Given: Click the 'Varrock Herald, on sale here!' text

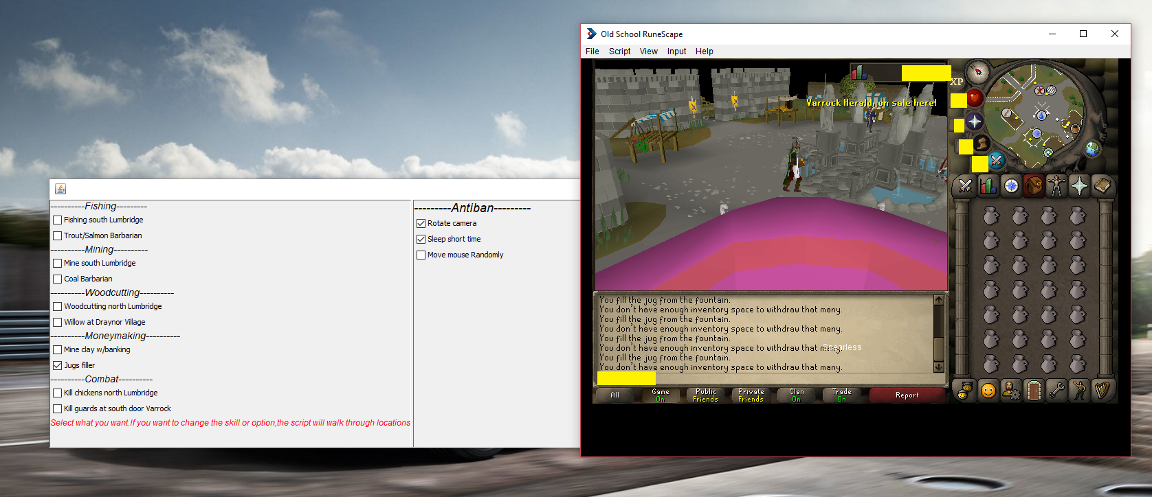Looking at the screenshot, I should click(871, 103).
